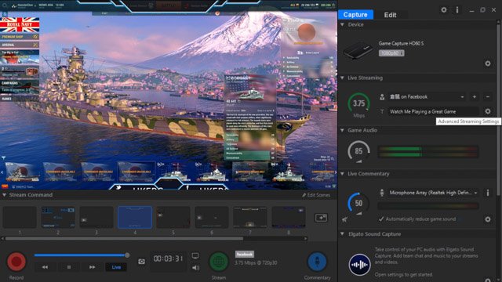
Task: Mute the commentary speaker icon
Action: tap(345, 219)
